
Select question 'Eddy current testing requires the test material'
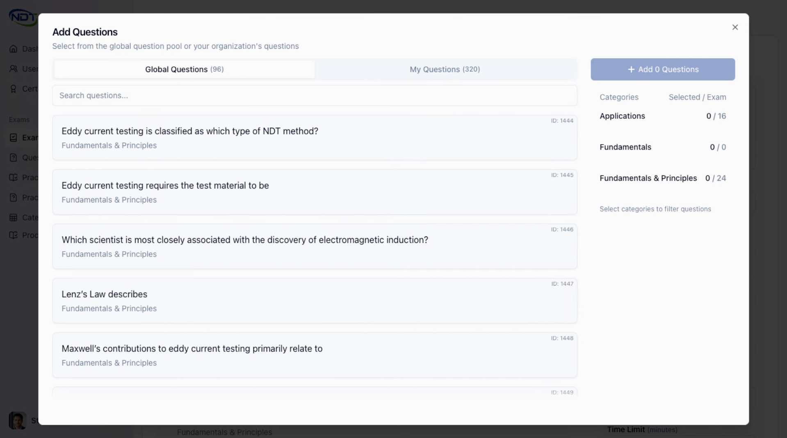pyautogui.click(x=315, y=192)
